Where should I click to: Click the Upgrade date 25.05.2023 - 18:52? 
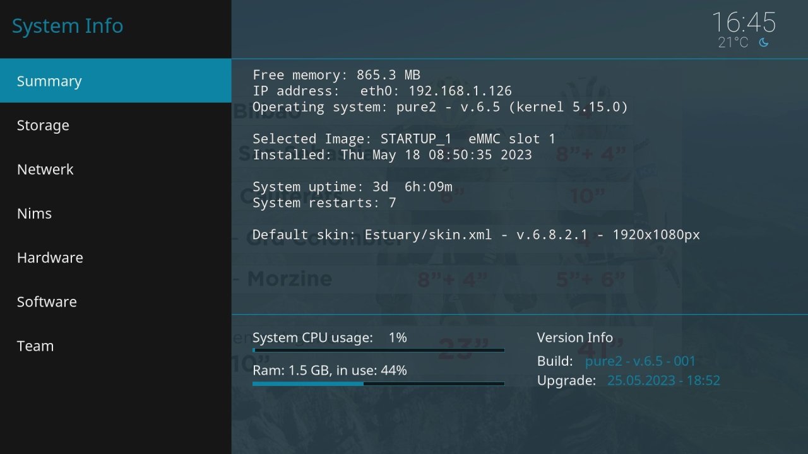(663, 380)
